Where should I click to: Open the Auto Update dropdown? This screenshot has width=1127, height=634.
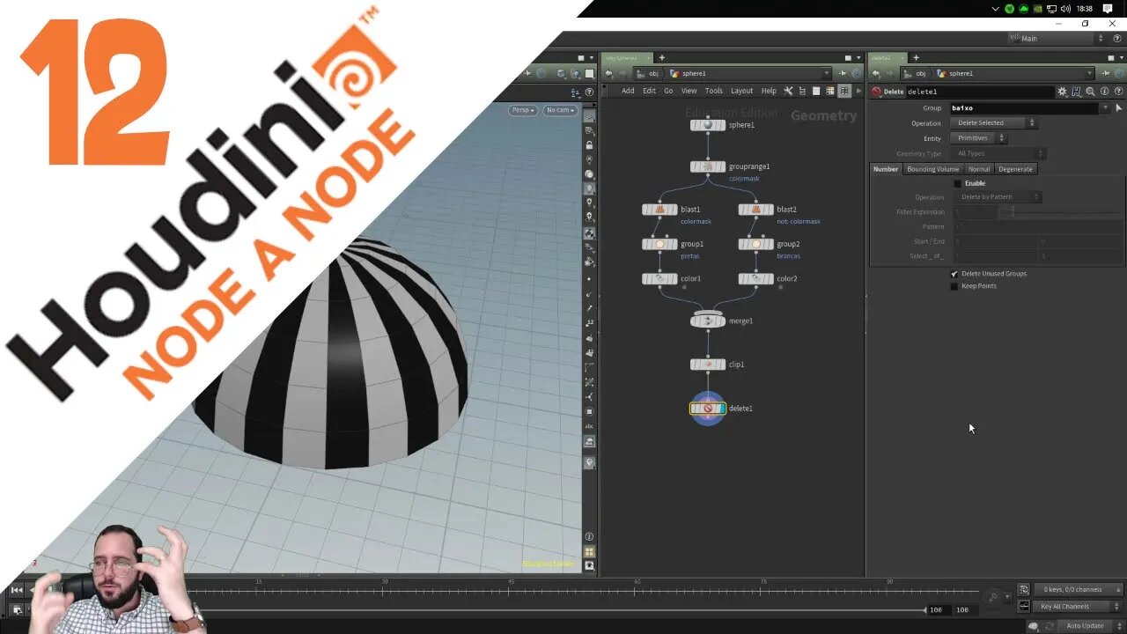click(1090, 626)
